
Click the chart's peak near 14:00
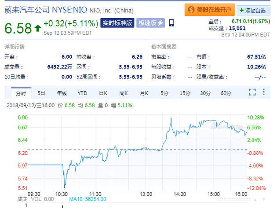[x=171, y=119]
